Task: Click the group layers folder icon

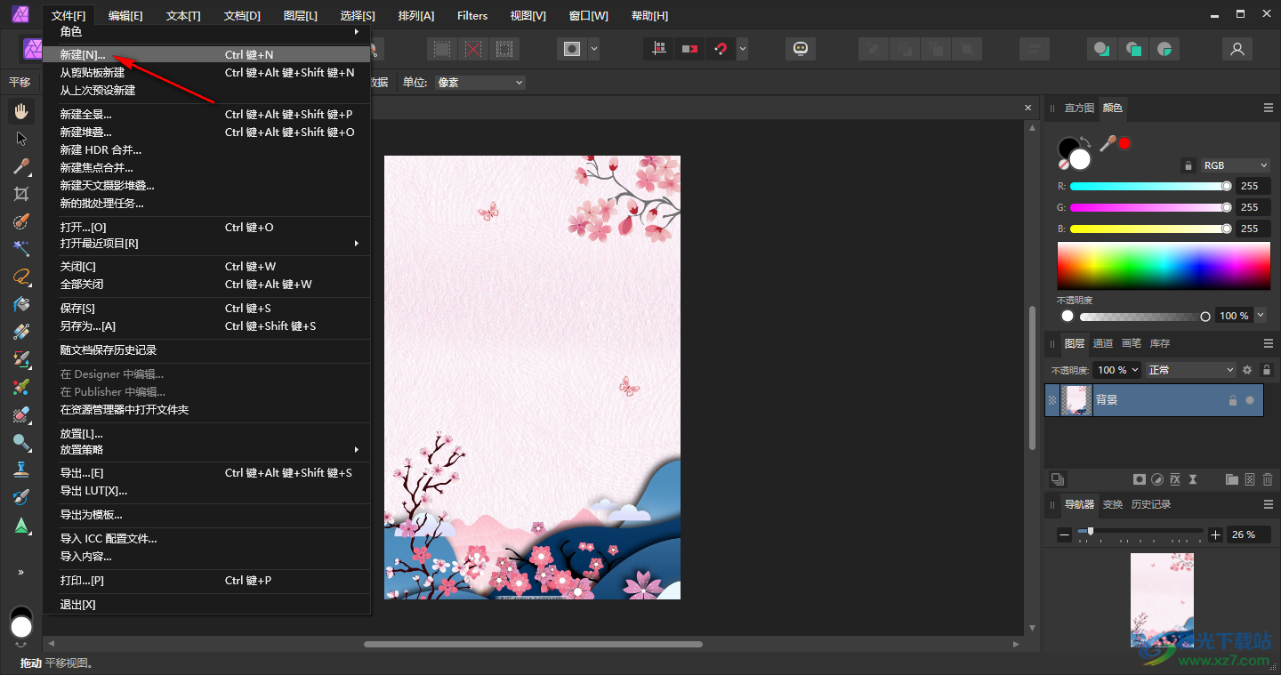Action: click(1232, 479)
